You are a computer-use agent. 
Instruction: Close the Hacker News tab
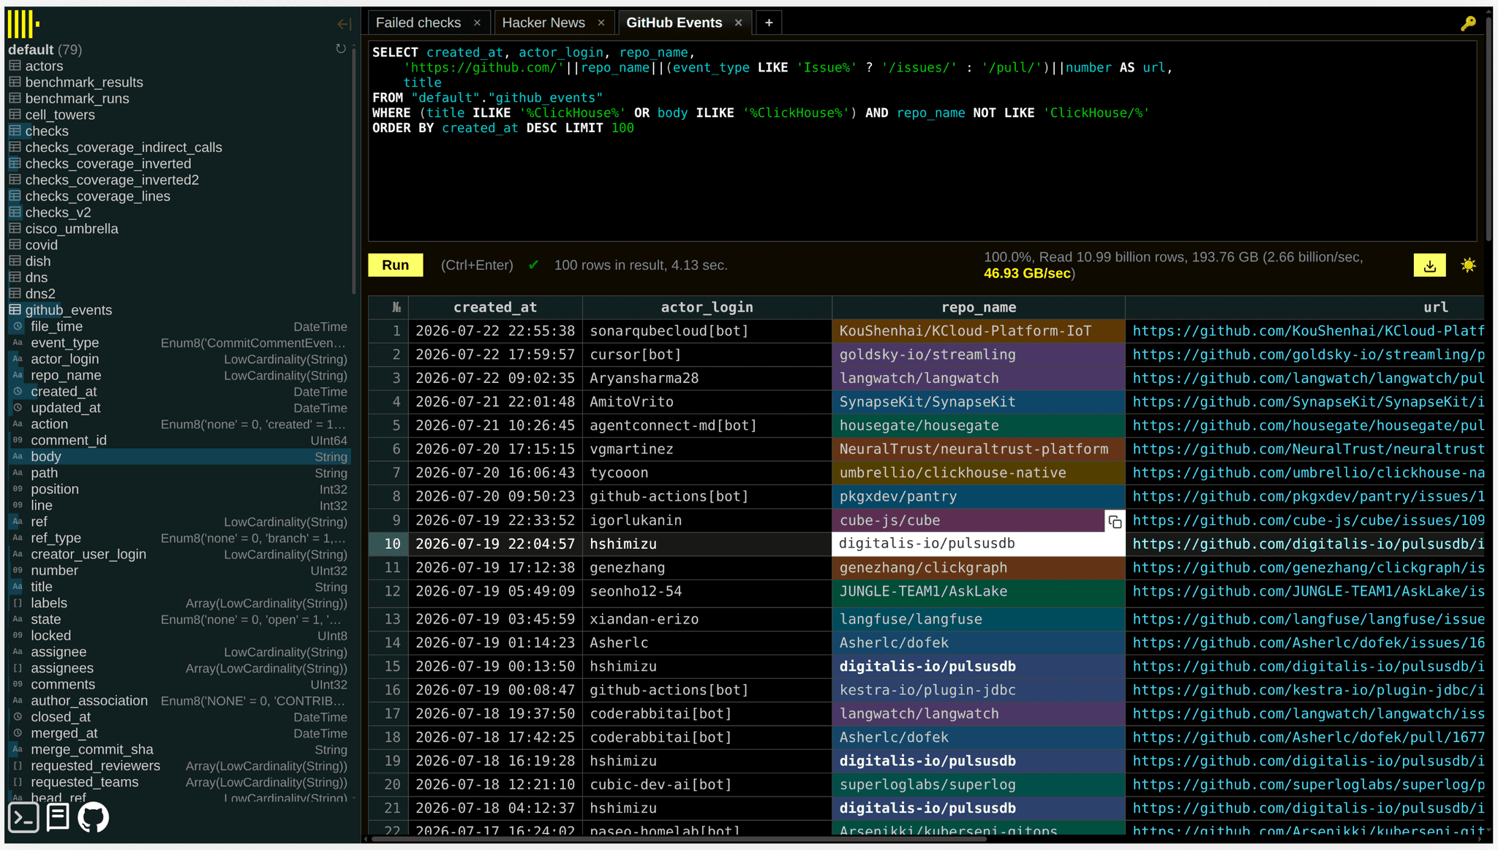(x=601, y=23)
